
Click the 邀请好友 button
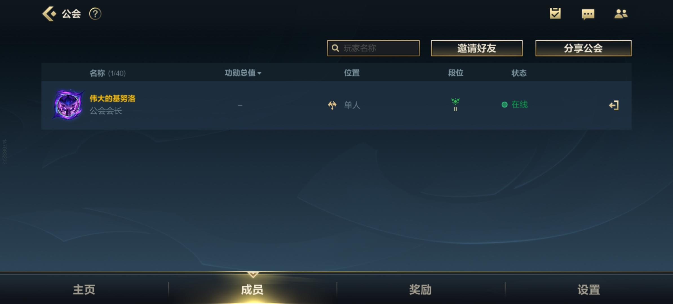click(477, 48)
